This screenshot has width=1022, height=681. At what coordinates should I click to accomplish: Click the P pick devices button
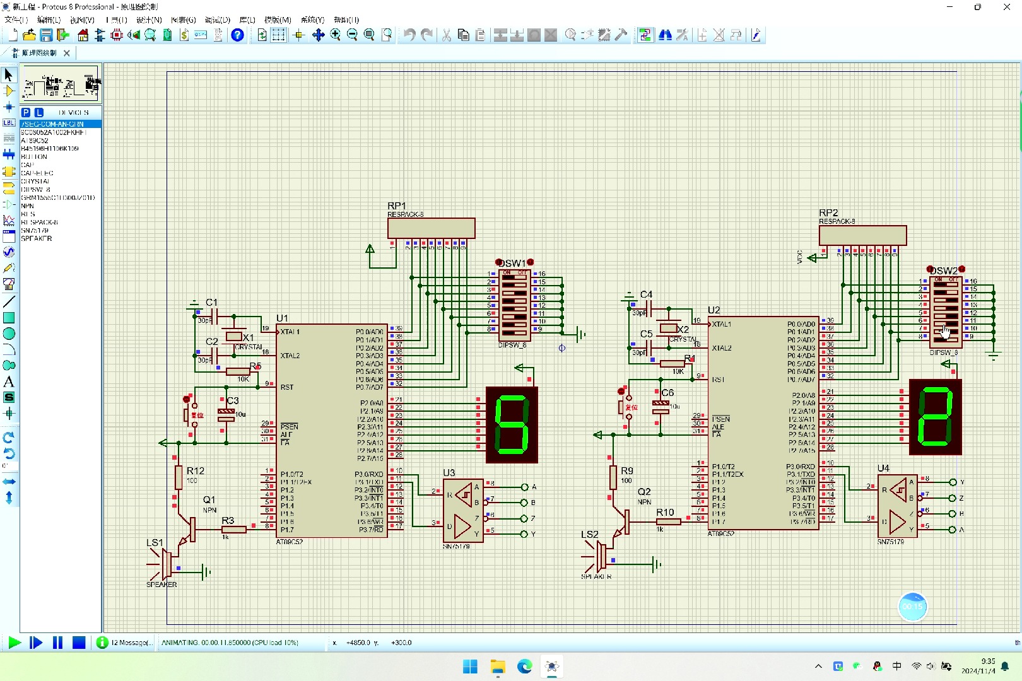(x=26, y=112)
